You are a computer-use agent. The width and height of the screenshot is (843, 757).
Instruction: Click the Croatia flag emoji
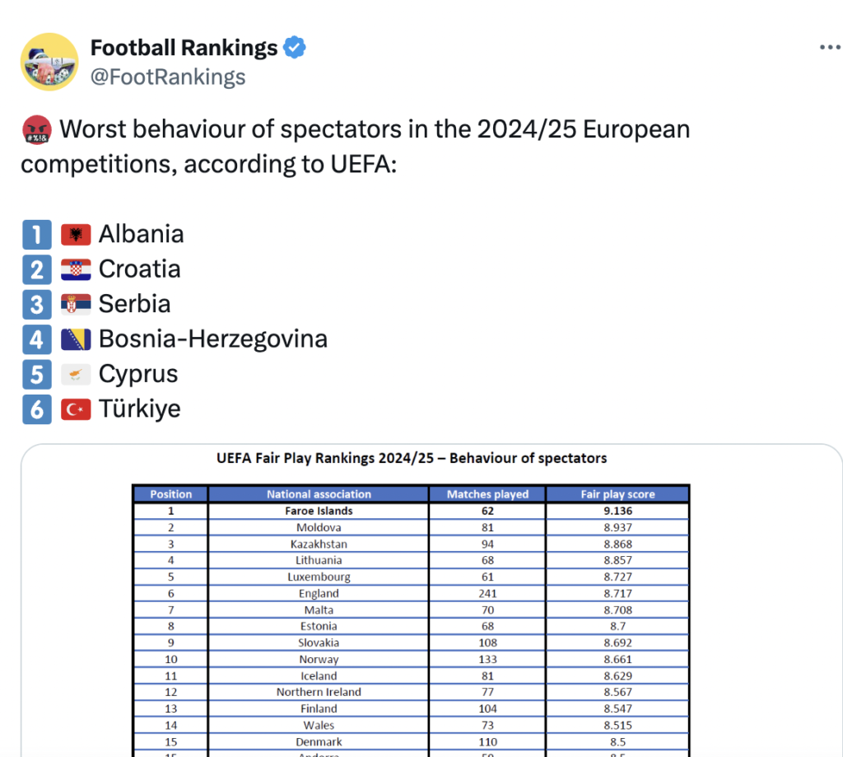(76, 270)
